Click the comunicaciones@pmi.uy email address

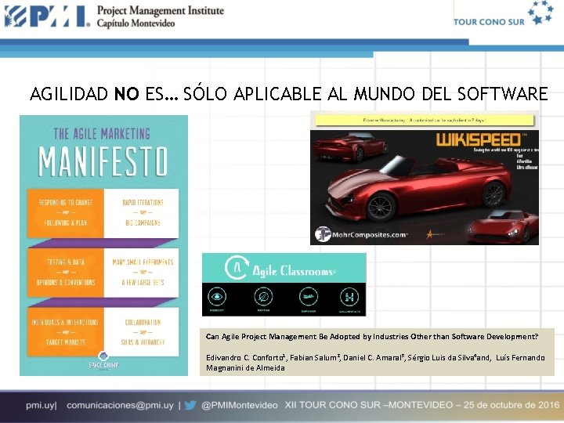pos(120,406)
